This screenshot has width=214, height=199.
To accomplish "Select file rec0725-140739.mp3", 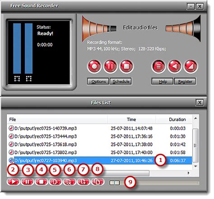I will 46,128.
